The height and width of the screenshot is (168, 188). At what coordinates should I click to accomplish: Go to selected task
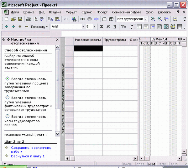166,19
